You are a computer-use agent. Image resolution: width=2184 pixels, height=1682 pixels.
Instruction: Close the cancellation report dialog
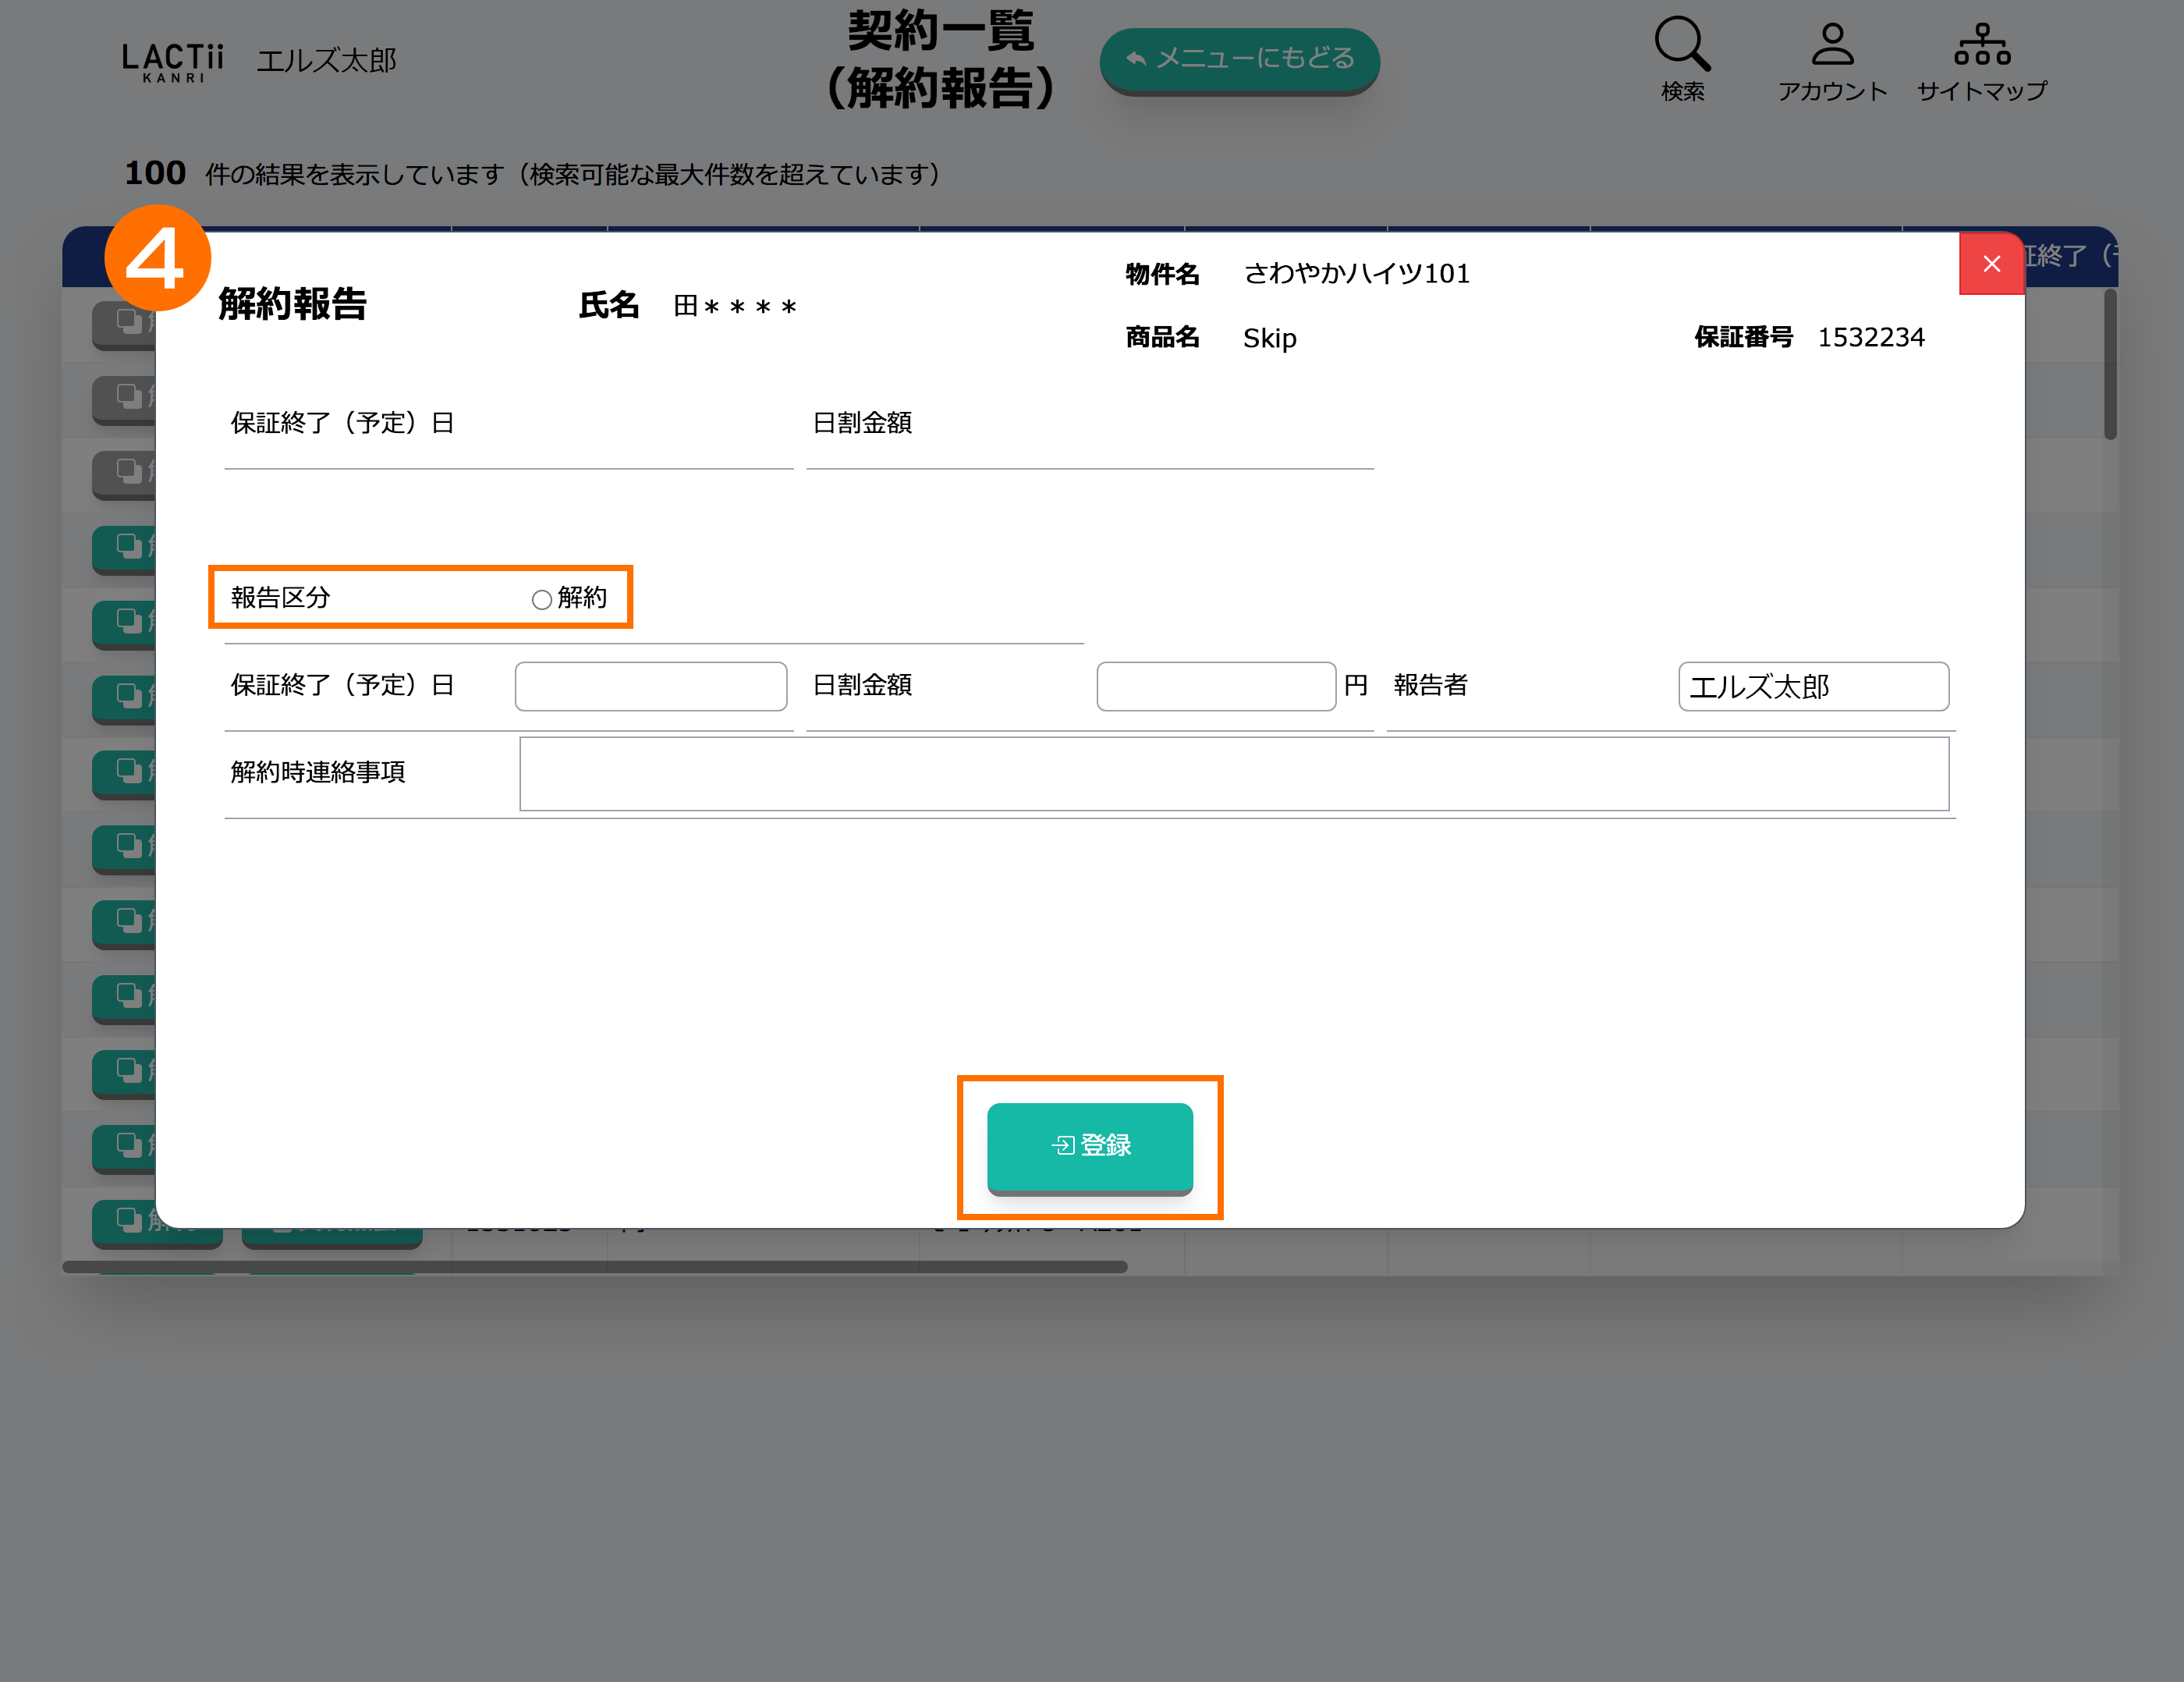pyautogui.click(x=1991, y=264)
